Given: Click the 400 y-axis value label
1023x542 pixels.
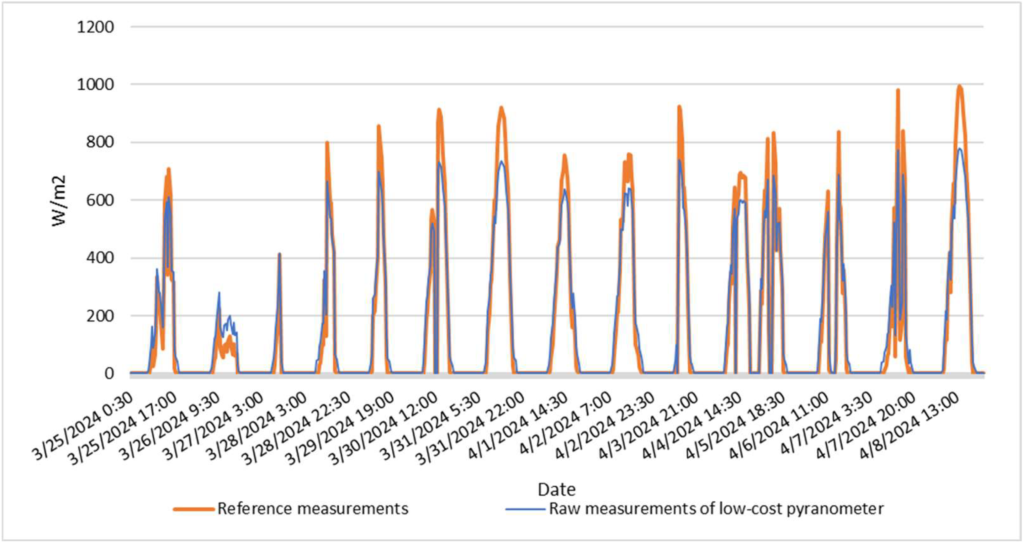Looking at the screenshot, I should click(x=100, y=258).
